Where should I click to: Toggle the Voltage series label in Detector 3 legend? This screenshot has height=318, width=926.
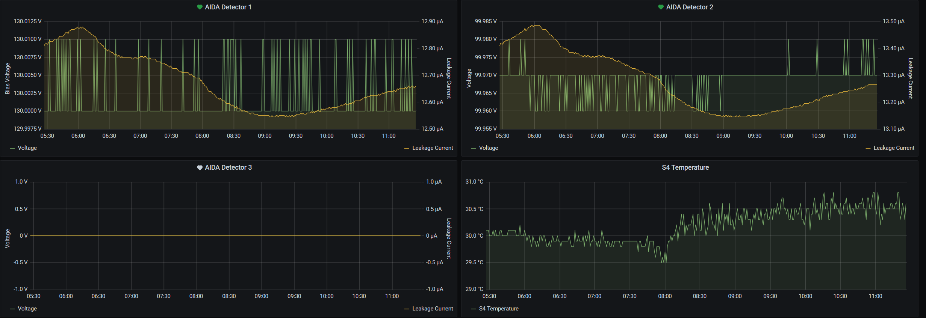coord(27,309)
